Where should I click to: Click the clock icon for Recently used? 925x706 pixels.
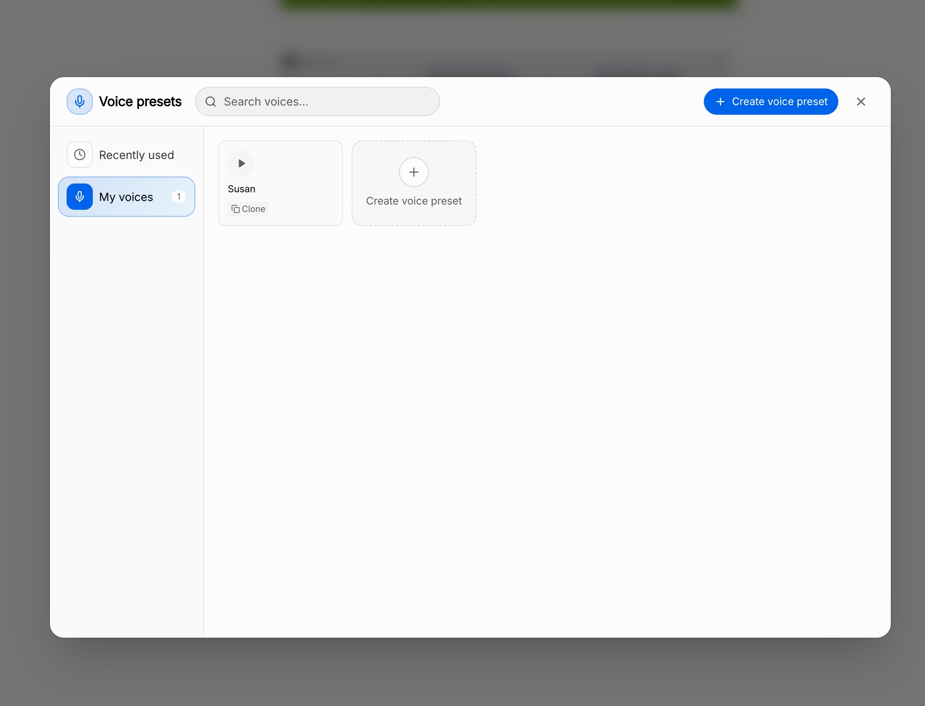pyautogui.click(x=80, y=155)
